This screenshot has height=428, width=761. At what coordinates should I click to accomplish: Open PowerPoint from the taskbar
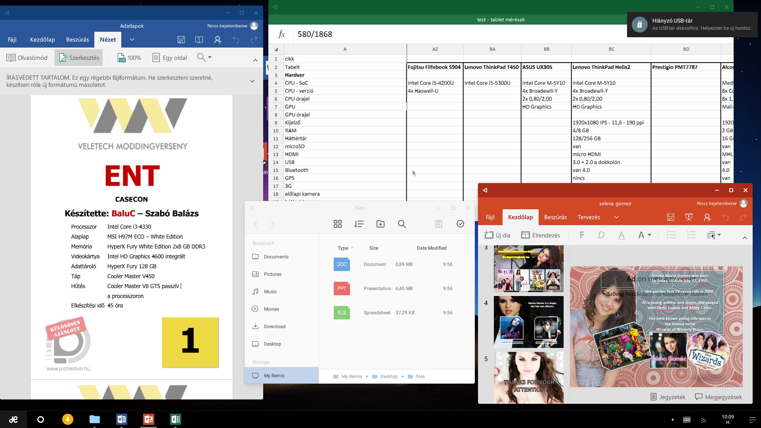click(x=149, y=419)
